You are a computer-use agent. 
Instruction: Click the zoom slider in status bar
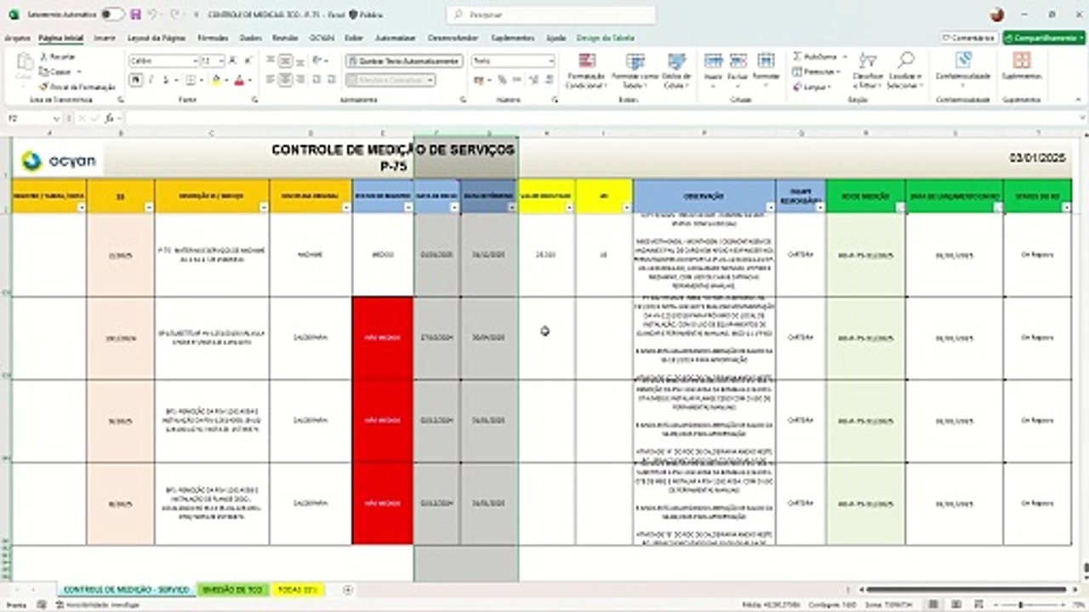point(1021,604)
